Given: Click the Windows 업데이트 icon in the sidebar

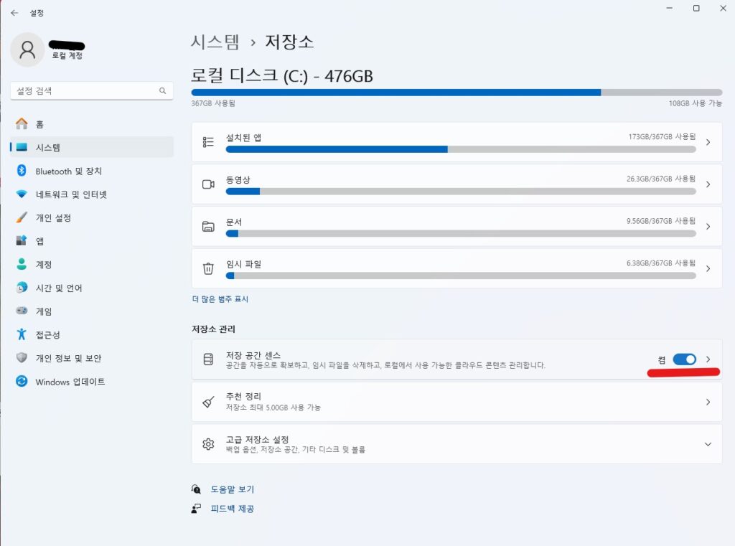Looking at the screenshot, I should coord(22,382).
